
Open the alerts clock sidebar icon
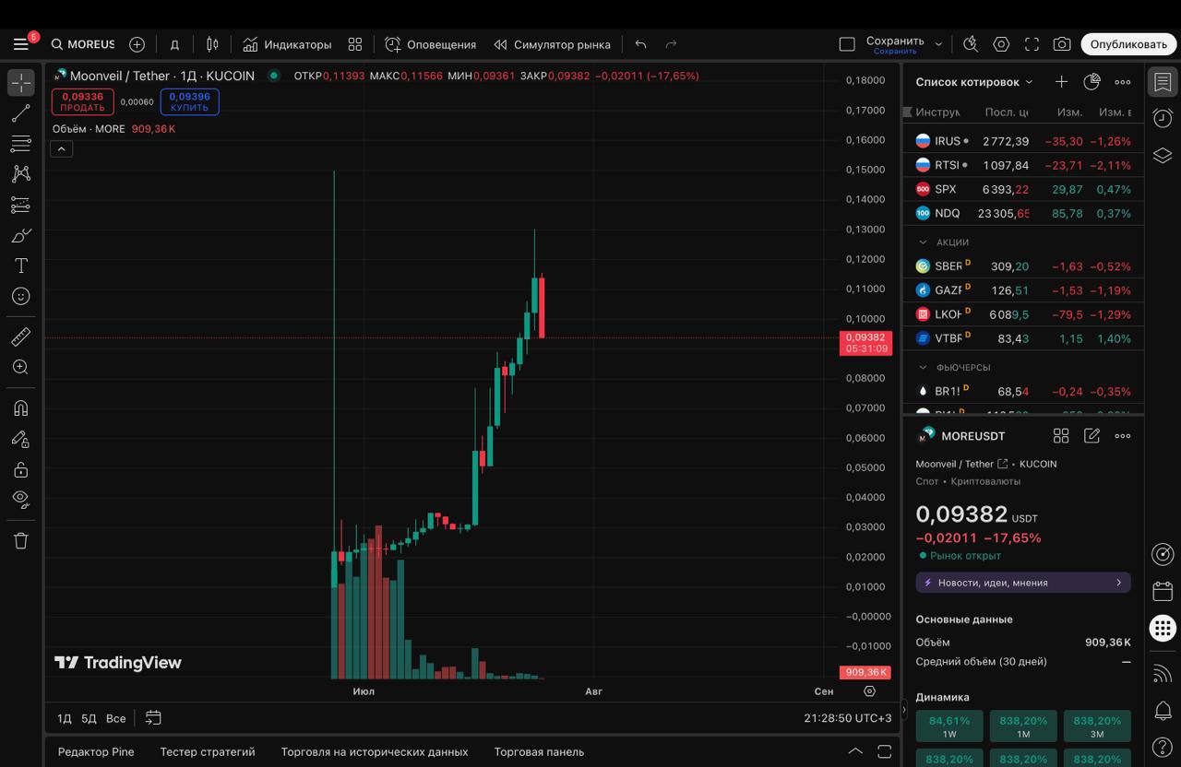[x=1163, y=118]
